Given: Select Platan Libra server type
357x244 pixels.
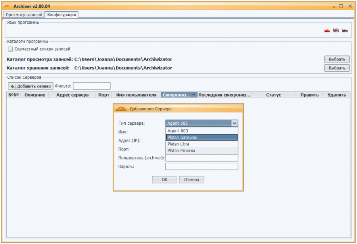Looking at the screenshot, I should [202, 144].
